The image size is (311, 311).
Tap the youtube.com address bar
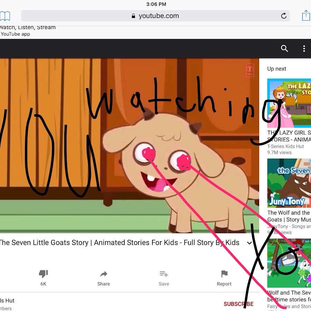click(x=155, y=16)
